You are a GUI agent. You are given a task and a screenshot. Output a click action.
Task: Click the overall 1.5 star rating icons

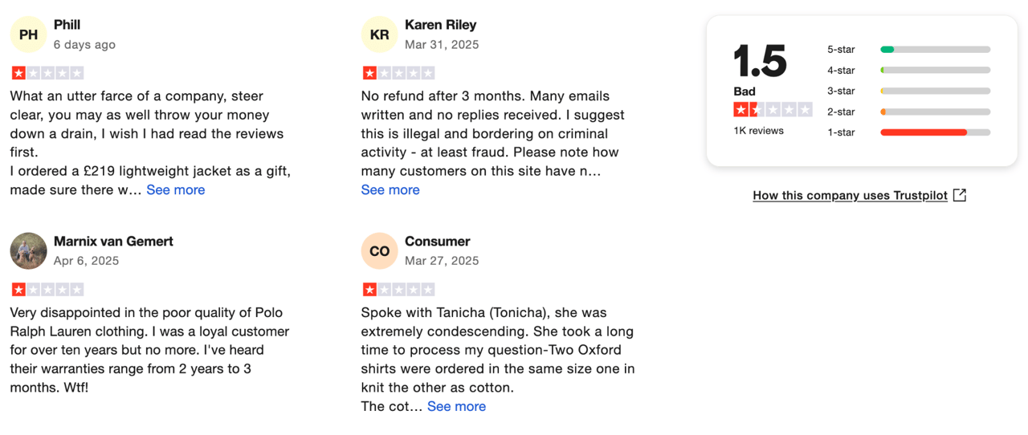click(773, 110)
